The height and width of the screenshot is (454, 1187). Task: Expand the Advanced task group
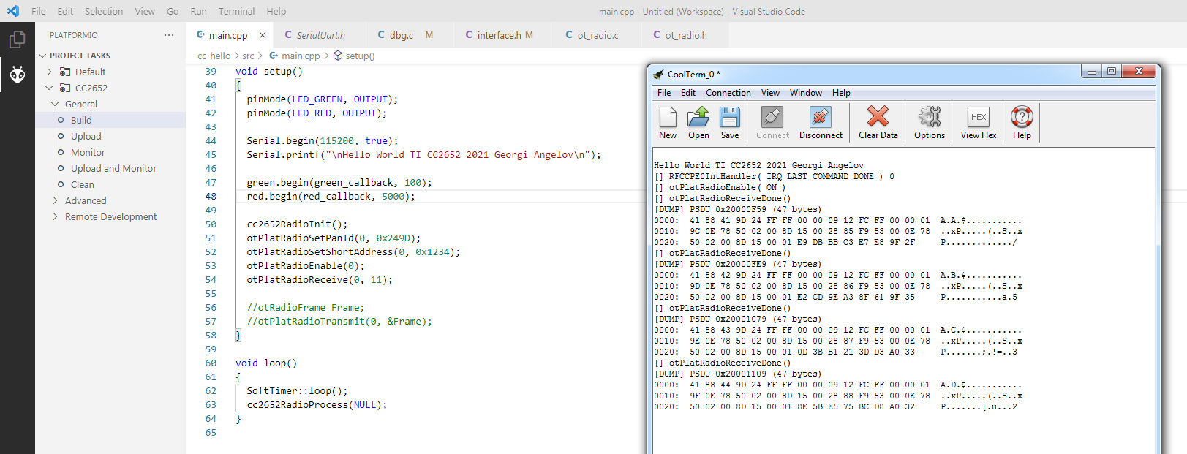pyautogui.click(x=55, y=200)
